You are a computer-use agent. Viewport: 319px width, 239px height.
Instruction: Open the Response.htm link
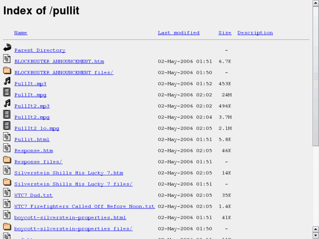pos(34,151)
